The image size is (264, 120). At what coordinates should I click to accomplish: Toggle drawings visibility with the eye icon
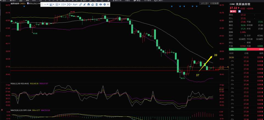pos(101,4)
